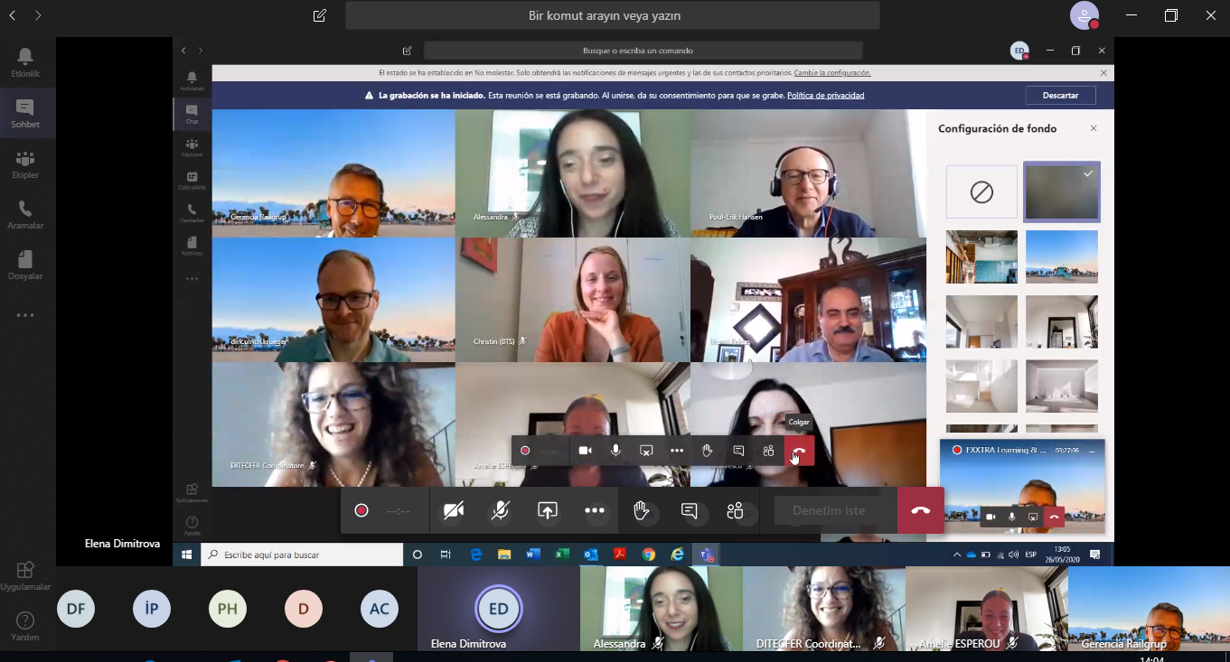
Task: Stop the recording indicator button
Action: coord(361,510)
